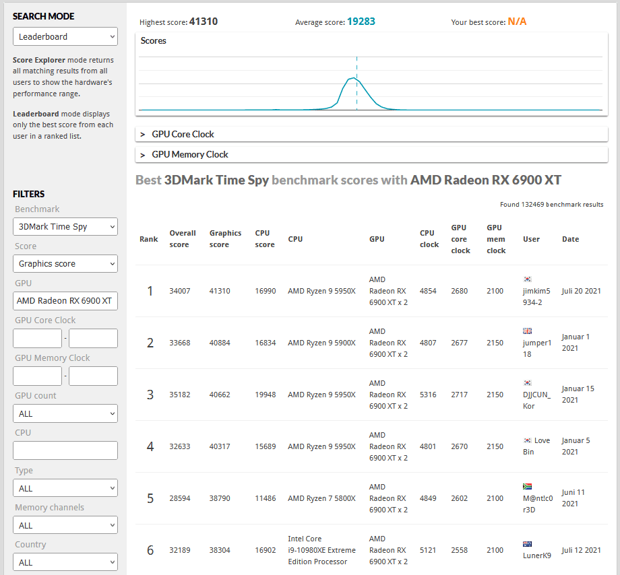This screenshot has height=575, width=620.
Task: Click the GPU mem clock column header
Action: 496,239
